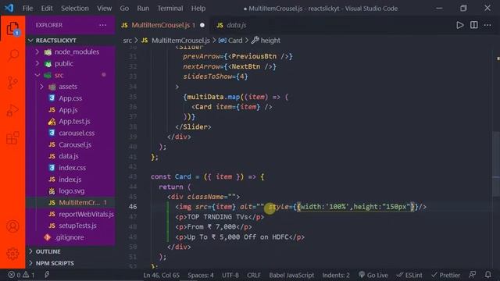Open the Accounts menu icon
500x281 pixels.
(x=12, y=226)
